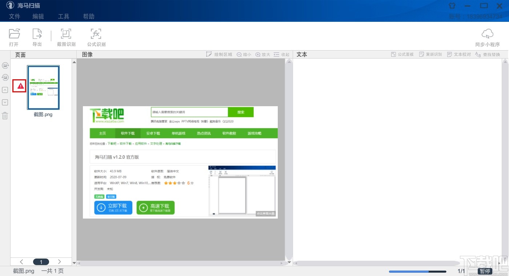The height and width of the screenshot is (276, 509).
Task: Click the 截图.png label under the thumbnail
Action: tap(43, 115)
